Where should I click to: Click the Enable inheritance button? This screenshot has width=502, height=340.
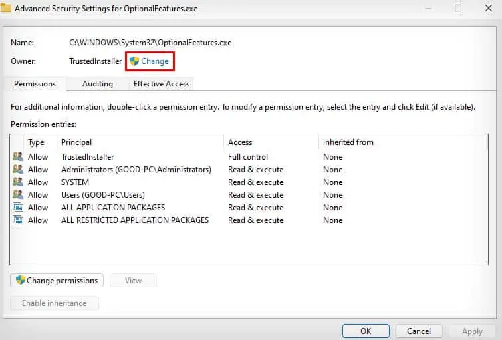click(54, 303)
